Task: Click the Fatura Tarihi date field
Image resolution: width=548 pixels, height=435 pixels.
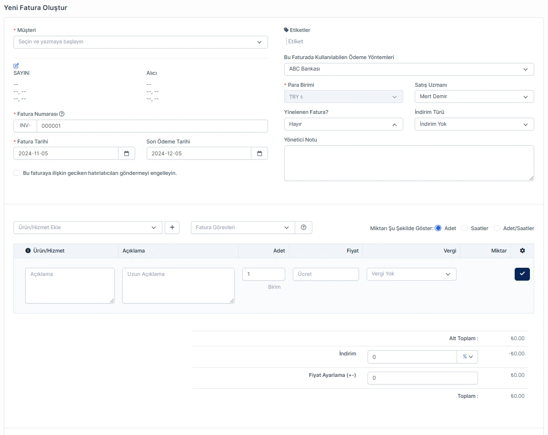Action: [66, 153]
